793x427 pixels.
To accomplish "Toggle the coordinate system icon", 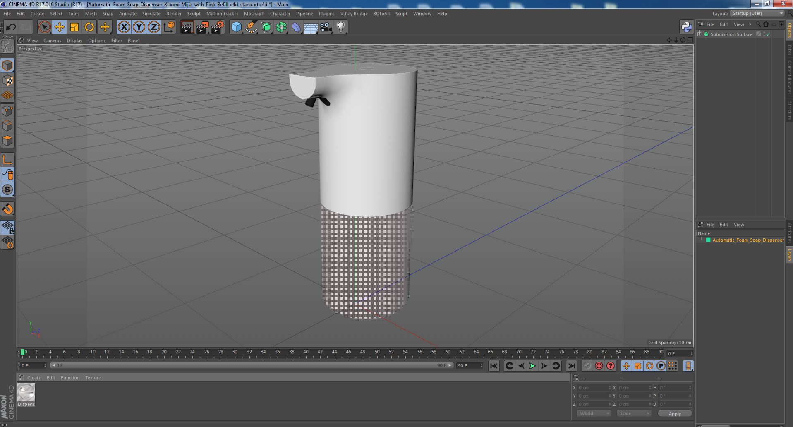I will point(169,27).
